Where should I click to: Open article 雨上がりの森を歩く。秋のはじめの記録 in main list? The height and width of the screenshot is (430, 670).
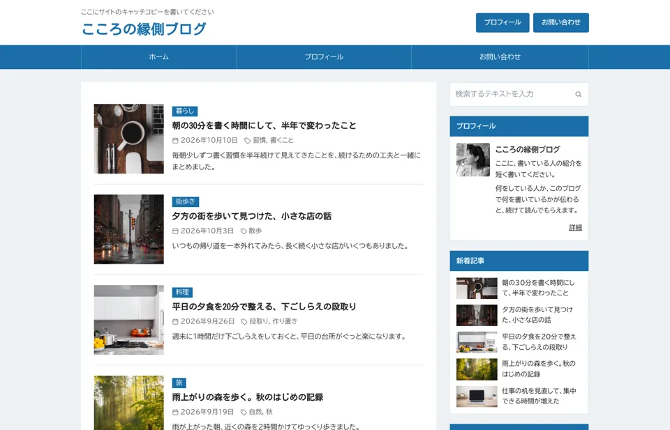click(247, 397)
